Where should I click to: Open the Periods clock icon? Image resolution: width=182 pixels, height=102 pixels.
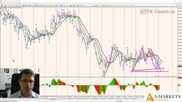click(74, 5)
